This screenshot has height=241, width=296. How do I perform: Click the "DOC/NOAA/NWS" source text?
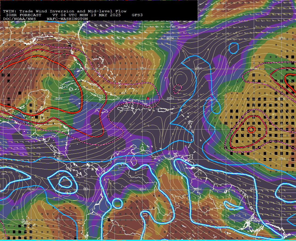[x=19, y=19]
